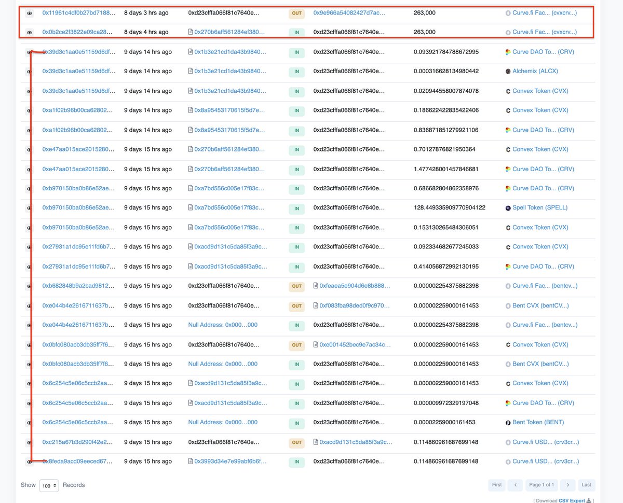Click the Spell Token logo icon
The width and height of the screenshot is (623, 503).
click(x=508, y=208)
